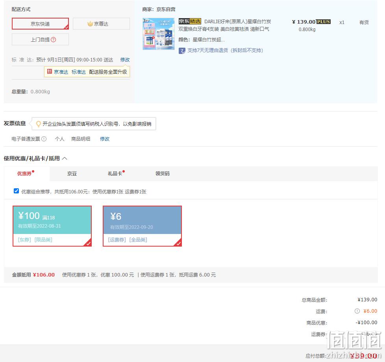Click the 个人 invoice title text
385x362 pixels.
pos(60,139)
